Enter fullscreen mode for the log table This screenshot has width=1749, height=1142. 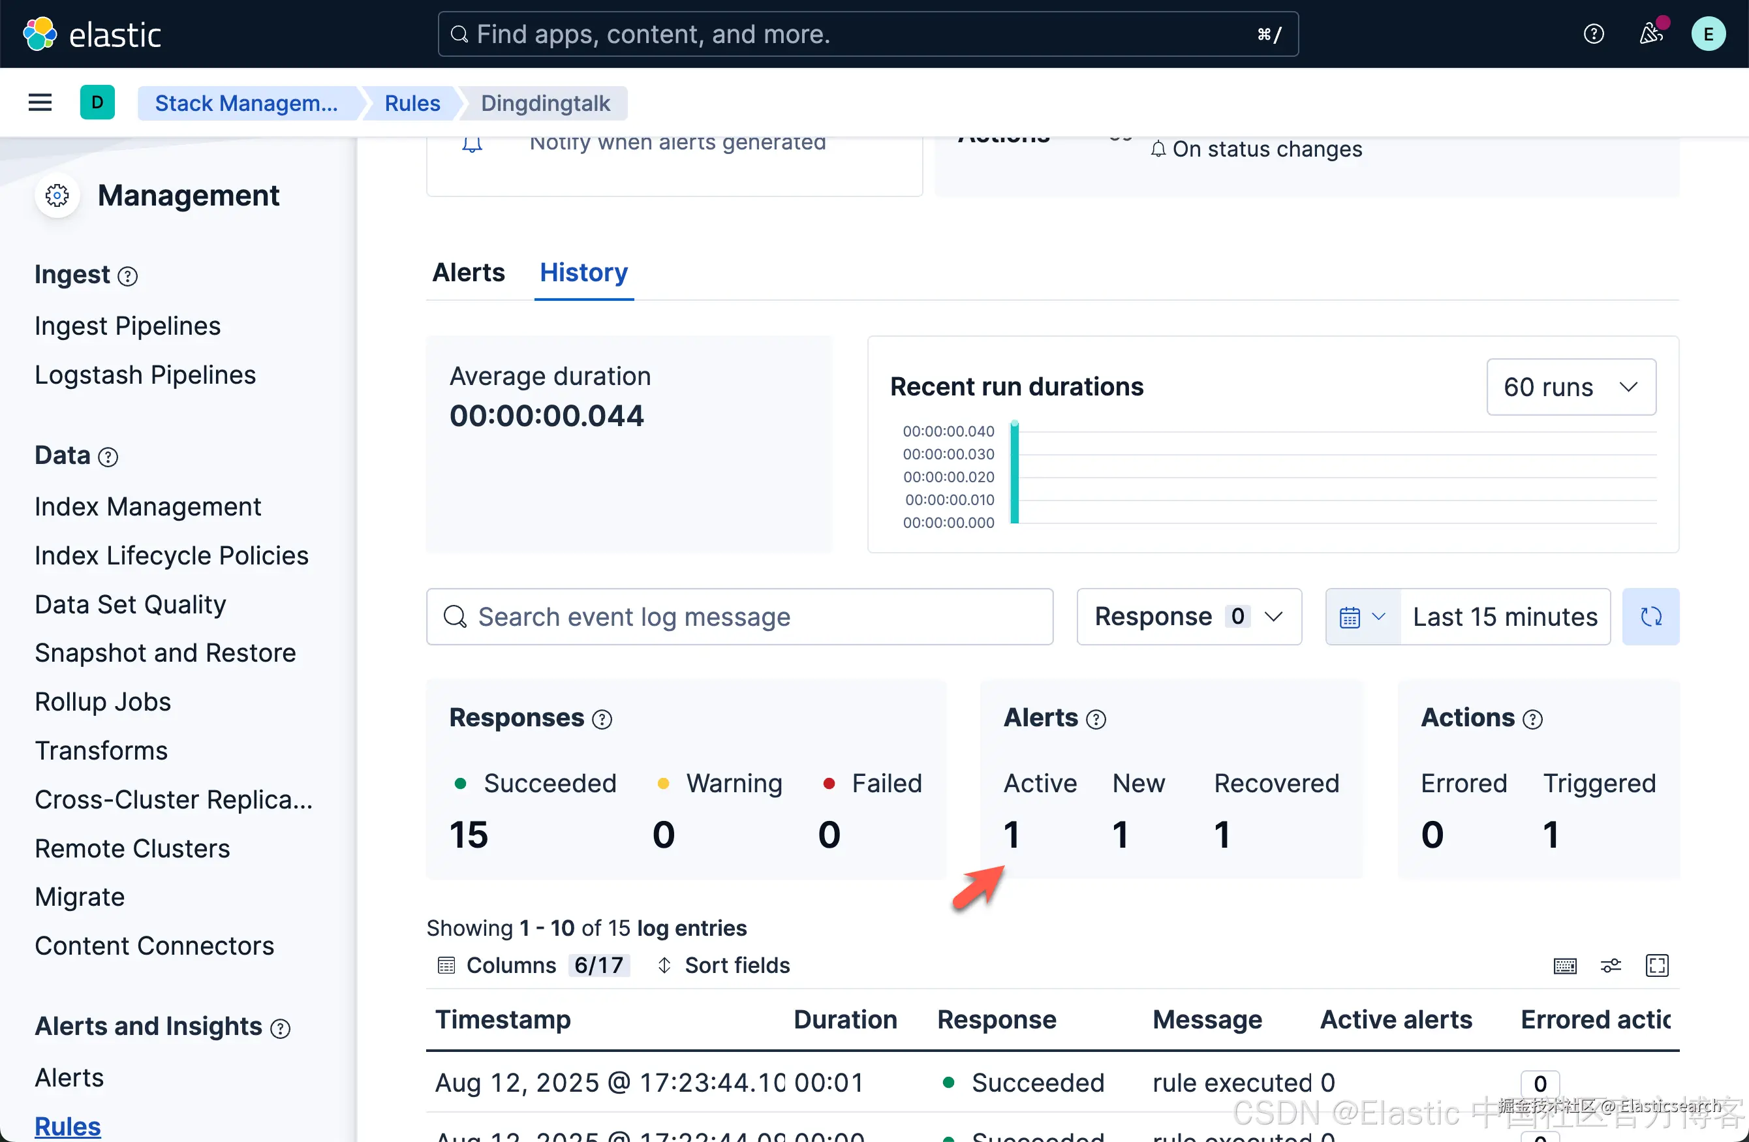[x=1656, y=966]
